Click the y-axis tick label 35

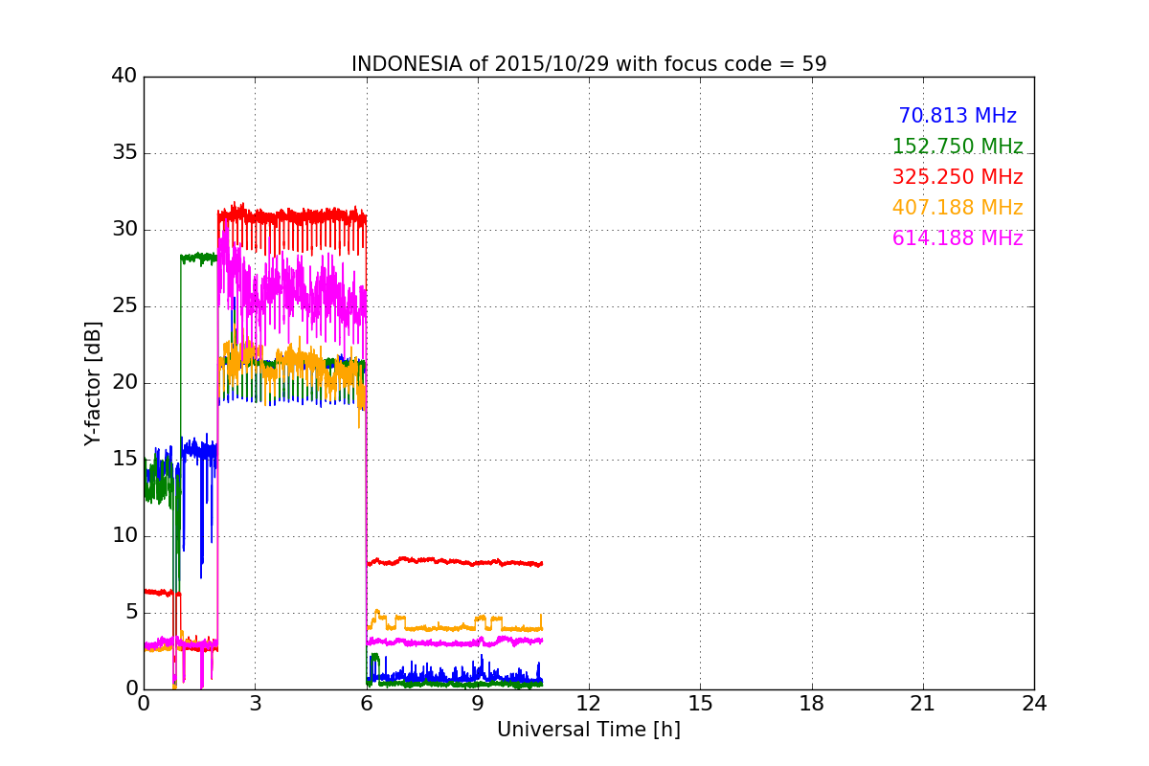coord(124,153)
